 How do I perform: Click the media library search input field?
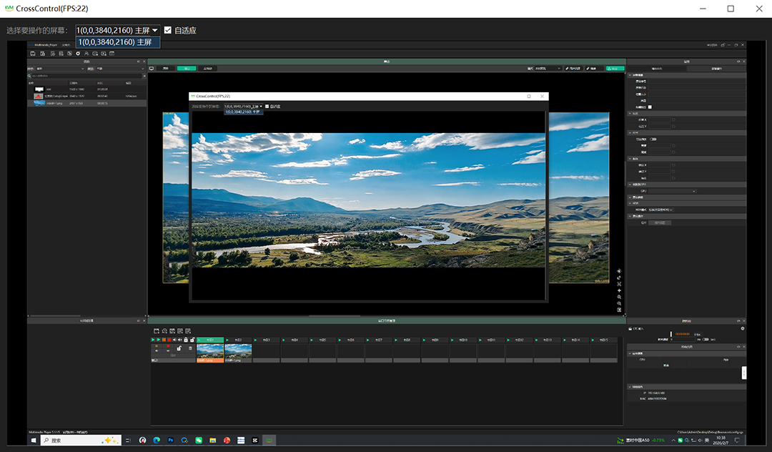click(x=86, y=75)
